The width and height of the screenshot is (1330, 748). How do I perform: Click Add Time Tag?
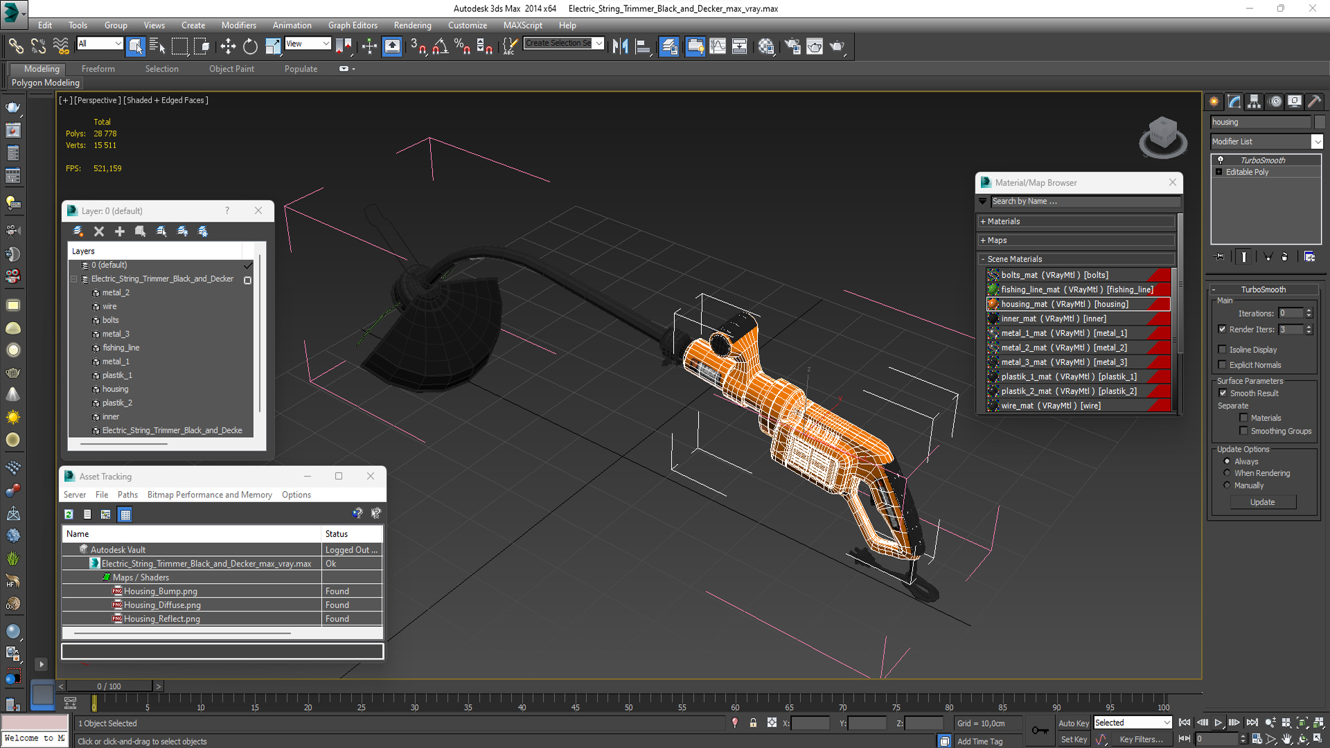[980, 741]
